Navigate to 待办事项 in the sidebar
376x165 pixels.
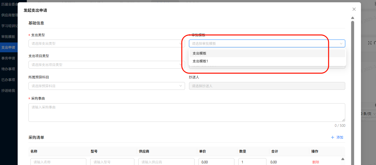[x=8, y=69]
